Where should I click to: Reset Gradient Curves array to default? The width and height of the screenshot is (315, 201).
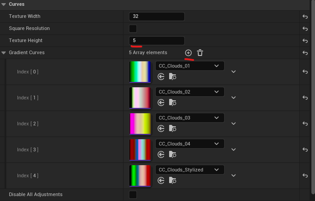305,53
